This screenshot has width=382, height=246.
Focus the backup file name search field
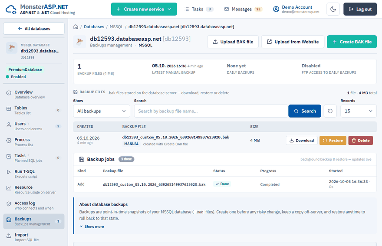pos(211,111)
